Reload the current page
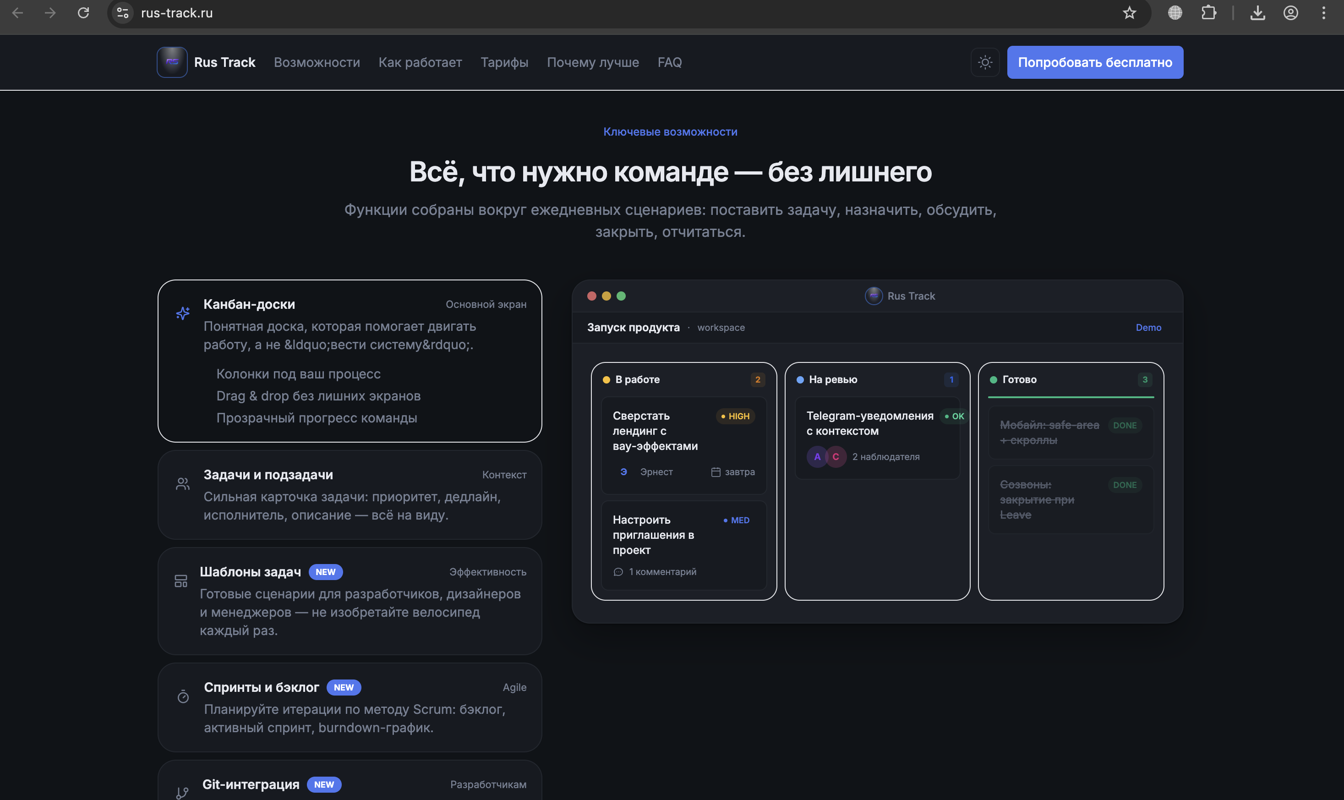 pos(83,13)
